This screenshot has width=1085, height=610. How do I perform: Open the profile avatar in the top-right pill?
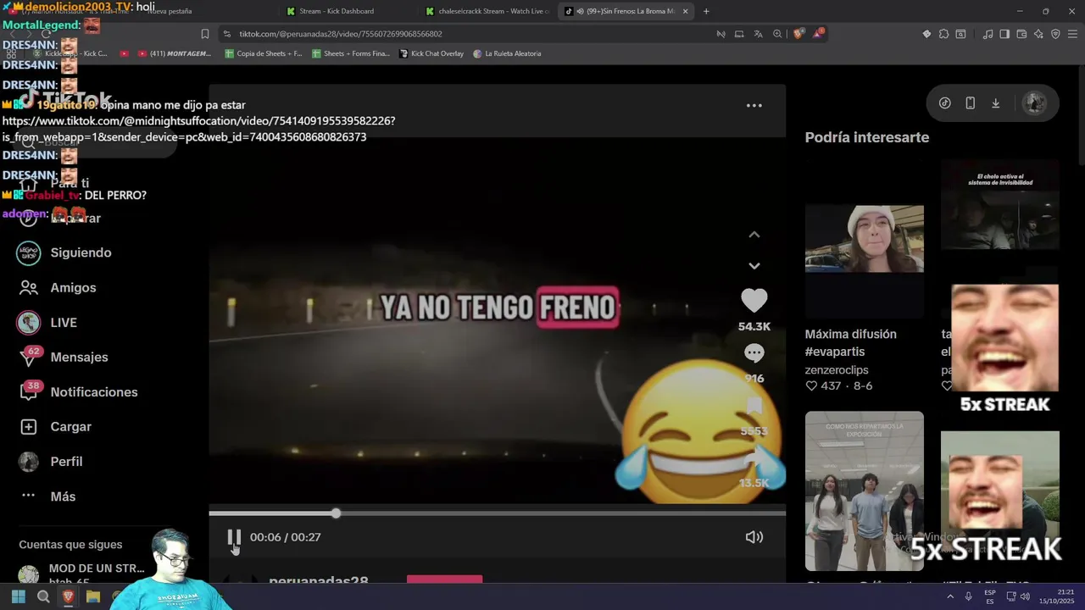coord(1033,103)
